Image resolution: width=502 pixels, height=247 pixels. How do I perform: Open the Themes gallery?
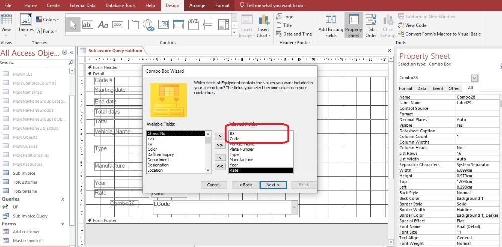pyautogui.click(x=26, y=25)
